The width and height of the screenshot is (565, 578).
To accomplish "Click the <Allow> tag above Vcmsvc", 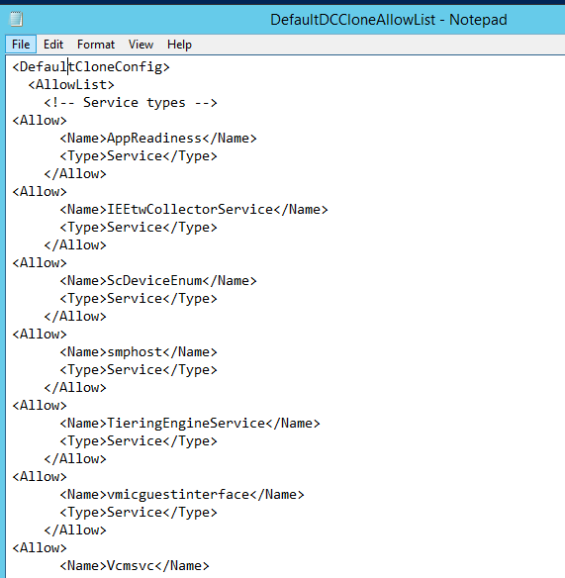I will [40, 548].
